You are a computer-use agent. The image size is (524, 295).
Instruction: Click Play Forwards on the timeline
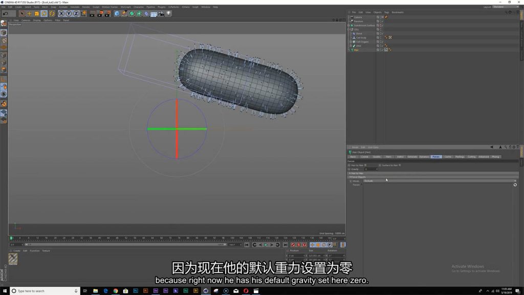tap(266, 245)
